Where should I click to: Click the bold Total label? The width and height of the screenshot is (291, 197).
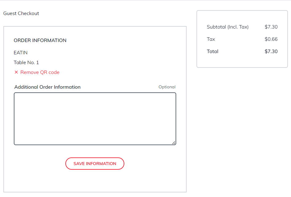pos(212,52)
